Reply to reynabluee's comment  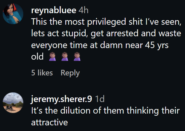pyautogui.click(x=70, y=73)
